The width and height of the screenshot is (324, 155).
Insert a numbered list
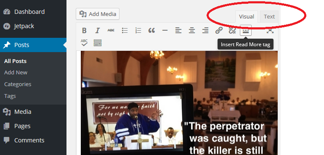138,31
